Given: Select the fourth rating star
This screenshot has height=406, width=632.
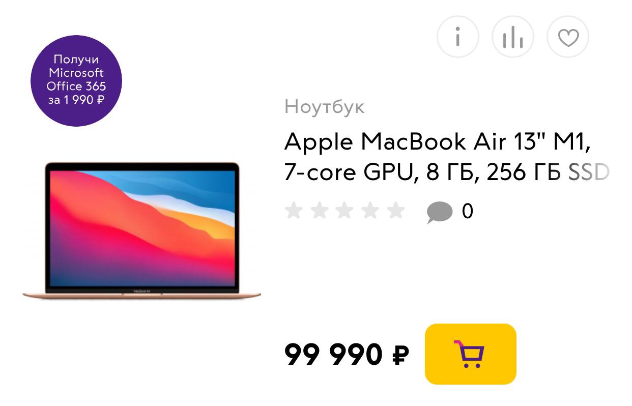Looking at the screenshot, I should coord(370,211).
